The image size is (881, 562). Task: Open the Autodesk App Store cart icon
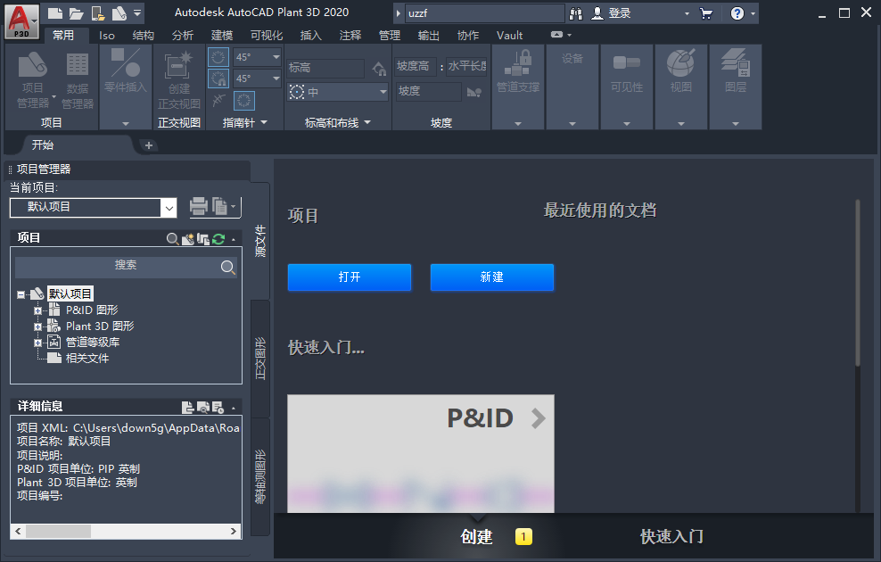[x=706, y=13]
